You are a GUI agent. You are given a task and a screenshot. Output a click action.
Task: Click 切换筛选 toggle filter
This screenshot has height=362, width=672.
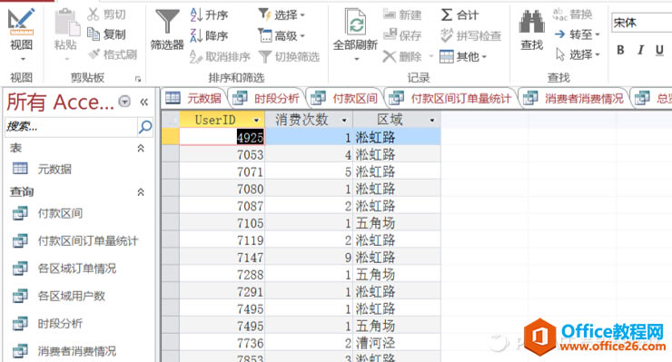[290, 56]
